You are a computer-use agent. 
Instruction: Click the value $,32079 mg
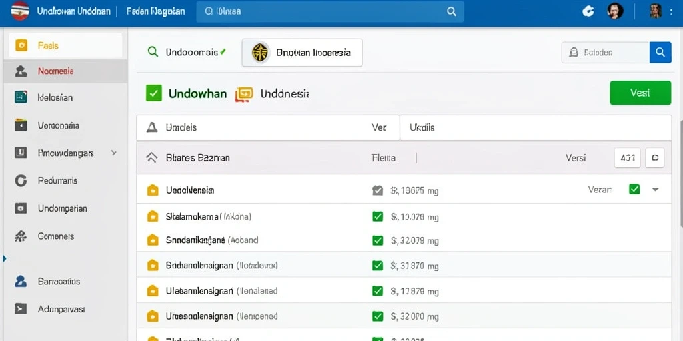415,240
